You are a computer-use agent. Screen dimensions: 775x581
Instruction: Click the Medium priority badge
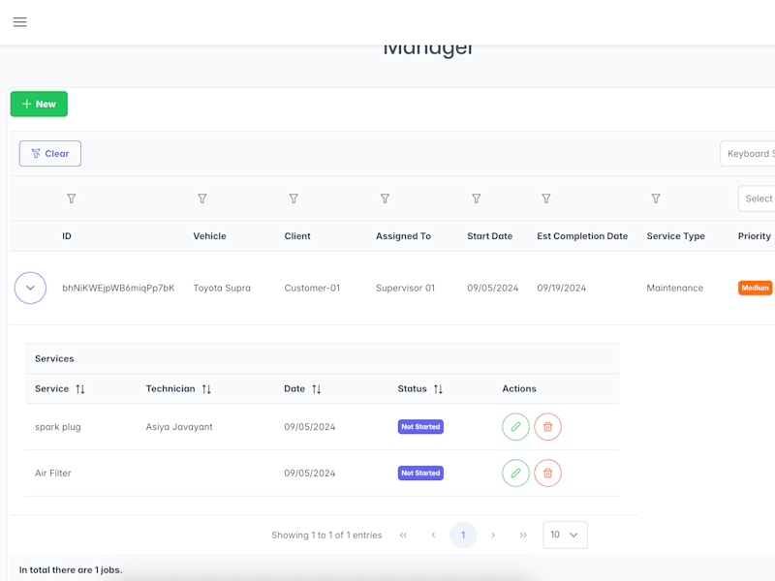(x=755, y=288)
